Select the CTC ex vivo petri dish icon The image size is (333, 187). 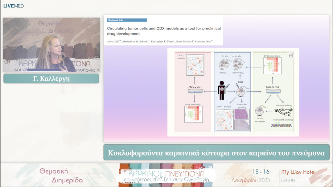tap(195, 91)
